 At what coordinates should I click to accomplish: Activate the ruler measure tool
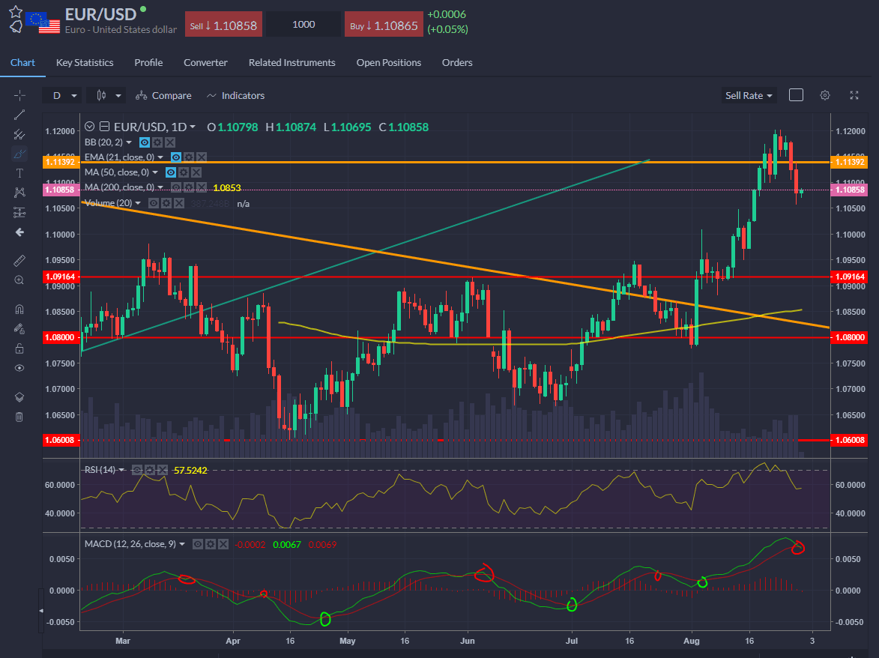coord(19,260)
